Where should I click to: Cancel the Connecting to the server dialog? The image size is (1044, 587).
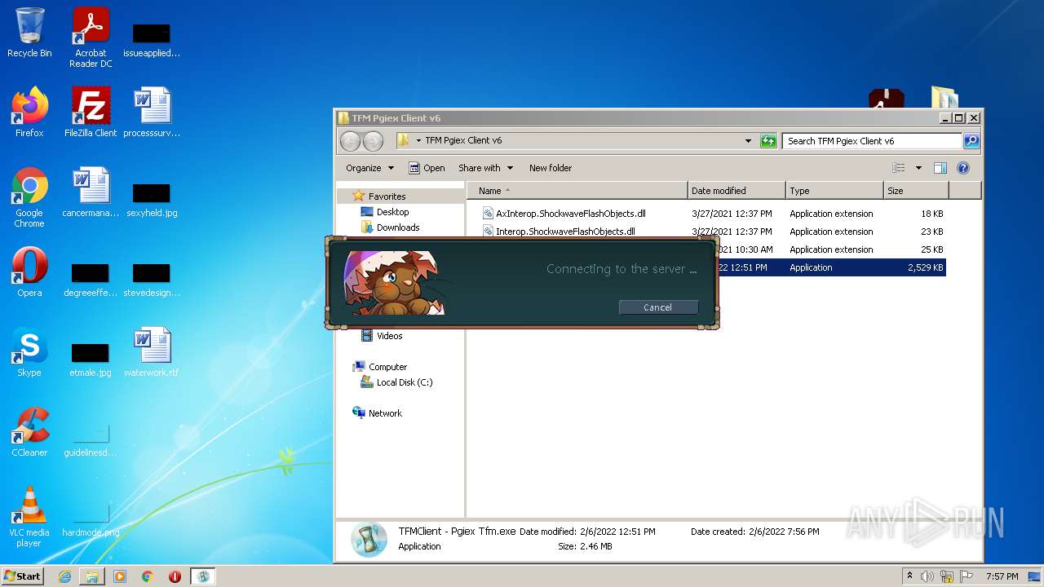point(658,307)
